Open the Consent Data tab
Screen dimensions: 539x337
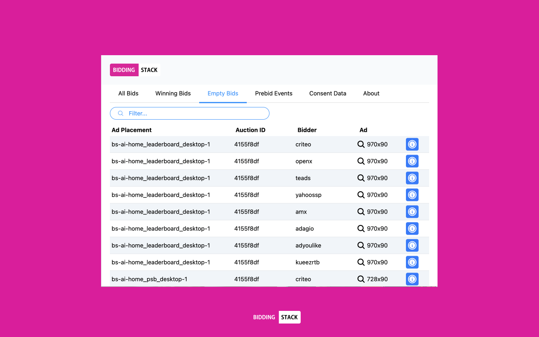328,93
